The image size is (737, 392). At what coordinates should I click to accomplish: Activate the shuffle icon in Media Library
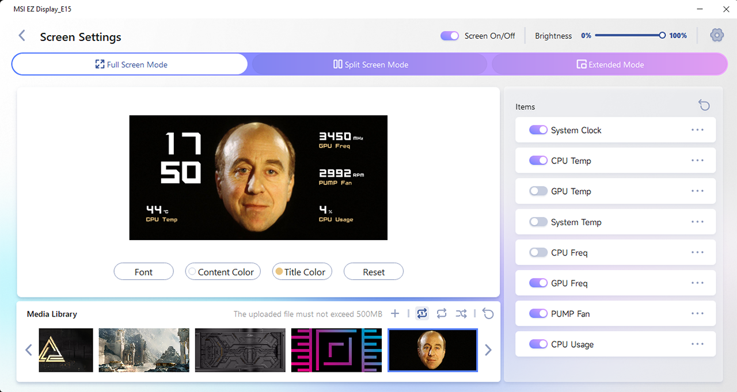[461, 313]
